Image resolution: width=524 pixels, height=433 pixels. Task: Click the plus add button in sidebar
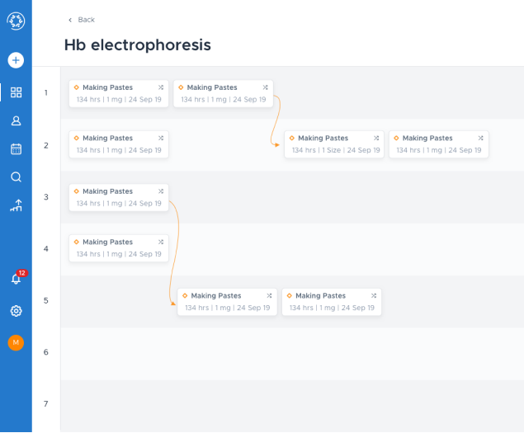(x=16, y=60)
